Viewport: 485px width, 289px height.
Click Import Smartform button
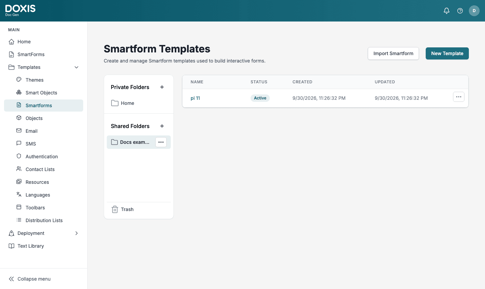(x=393, y=53)
